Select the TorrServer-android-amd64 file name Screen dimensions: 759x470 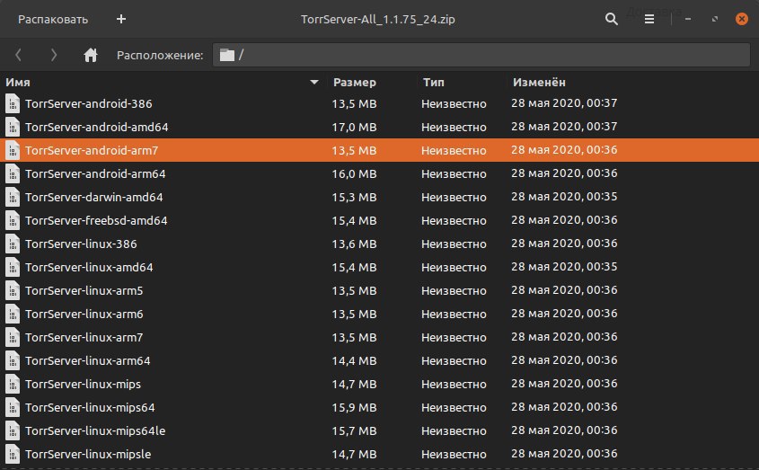[x=97, y=127]
